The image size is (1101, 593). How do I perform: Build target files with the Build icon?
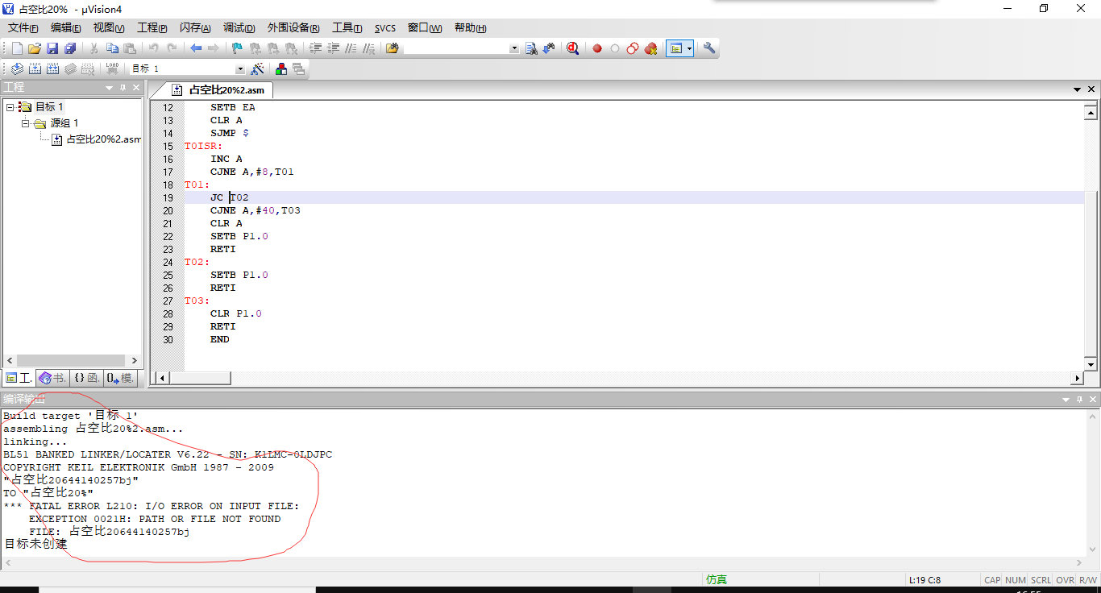(35, 69)
